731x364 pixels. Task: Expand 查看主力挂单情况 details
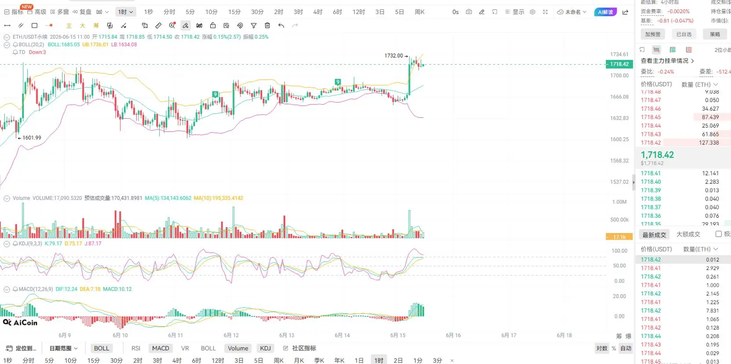(x=667, y=61)
